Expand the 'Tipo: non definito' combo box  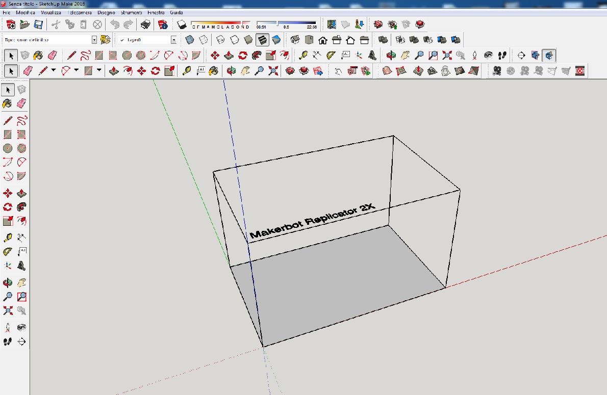click(x=94, y=39)
